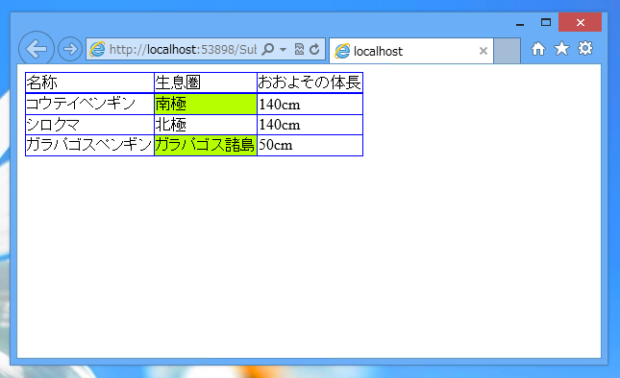Close the localhost tab
Screen dimensions: 620x378
point(483,51)
